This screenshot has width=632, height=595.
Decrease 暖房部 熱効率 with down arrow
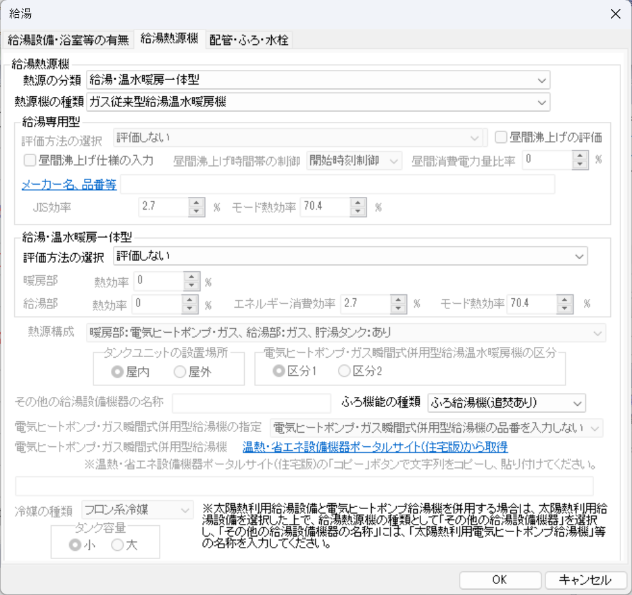click(x=192, y=286)
